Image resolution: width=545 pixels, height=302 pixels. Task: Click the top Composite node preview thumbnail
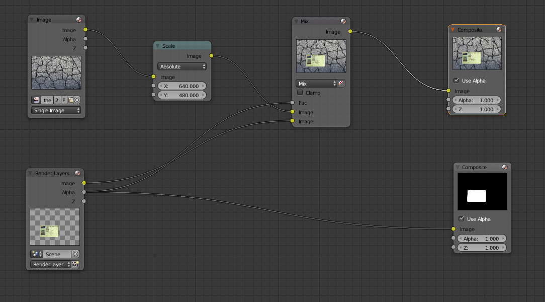tap(477, 53)
